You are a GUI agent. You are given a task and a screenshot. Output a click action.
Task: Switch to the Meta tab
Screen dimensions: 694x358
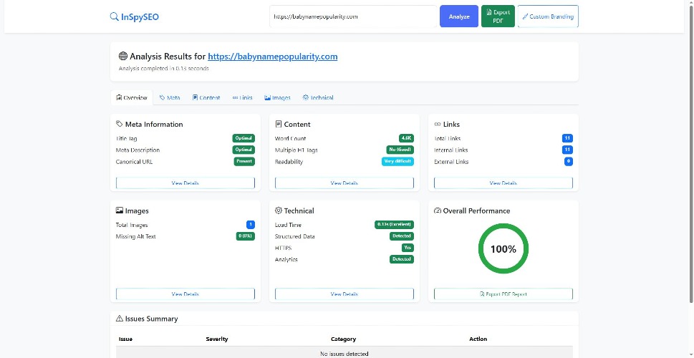pos(170,98)
